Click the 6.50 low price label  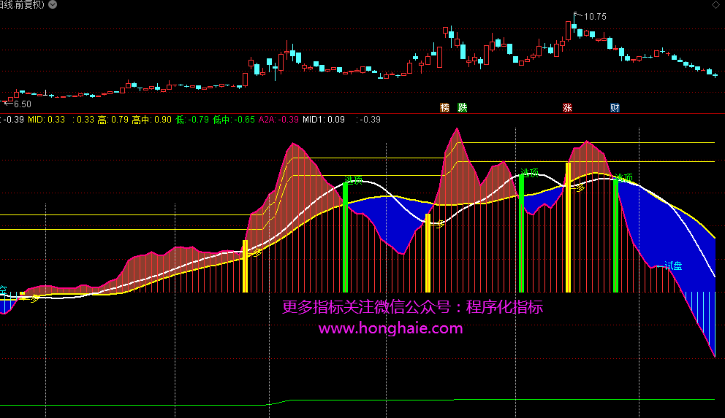(13, 105)
